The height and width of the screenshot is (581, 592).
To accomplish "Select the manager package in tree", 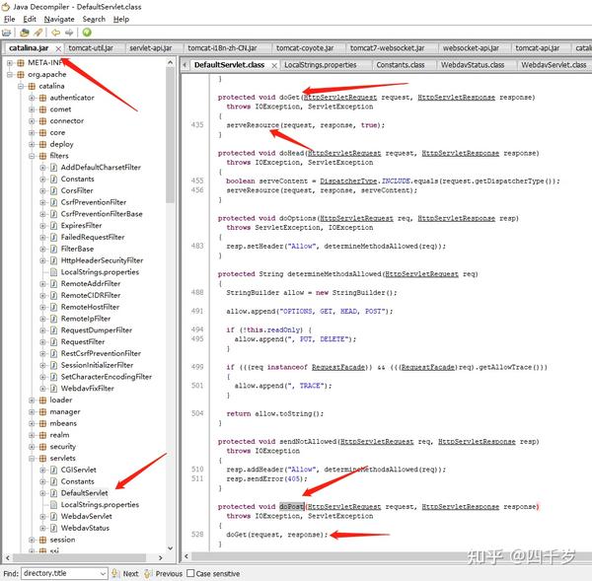I will [x=65, y=412].
